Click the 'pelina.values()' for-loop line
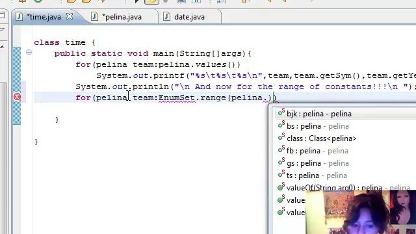 [158, 65]
